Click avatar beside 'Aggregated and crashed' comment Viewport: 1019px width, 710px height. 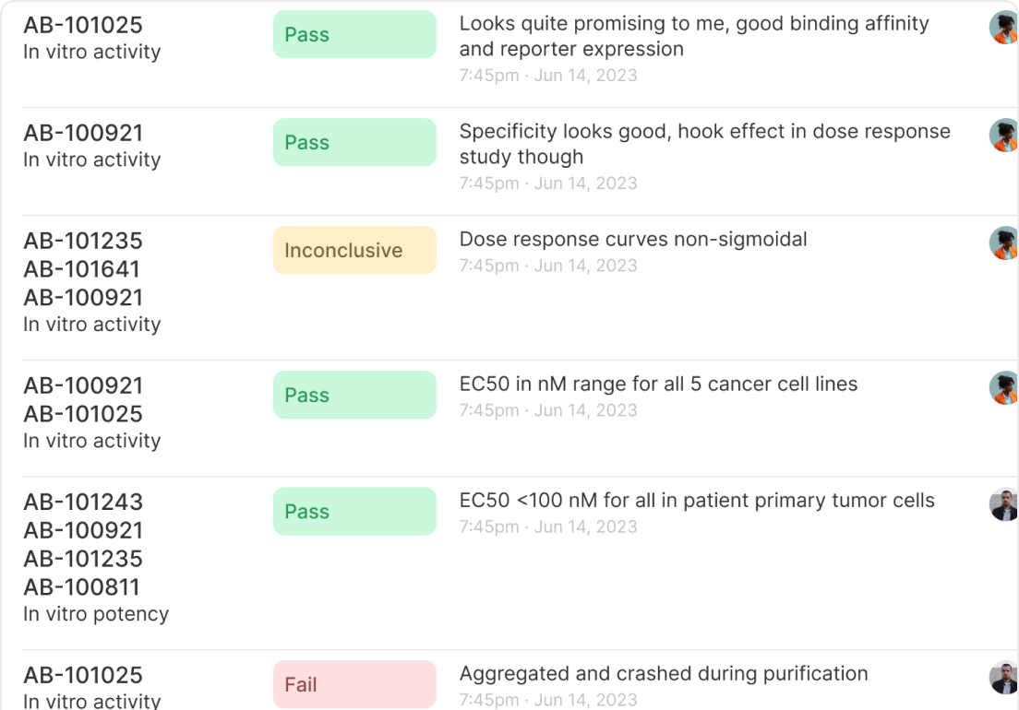1004,678
